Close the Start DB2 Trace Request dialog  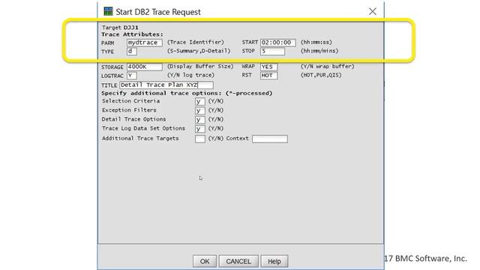coord(373,12)
